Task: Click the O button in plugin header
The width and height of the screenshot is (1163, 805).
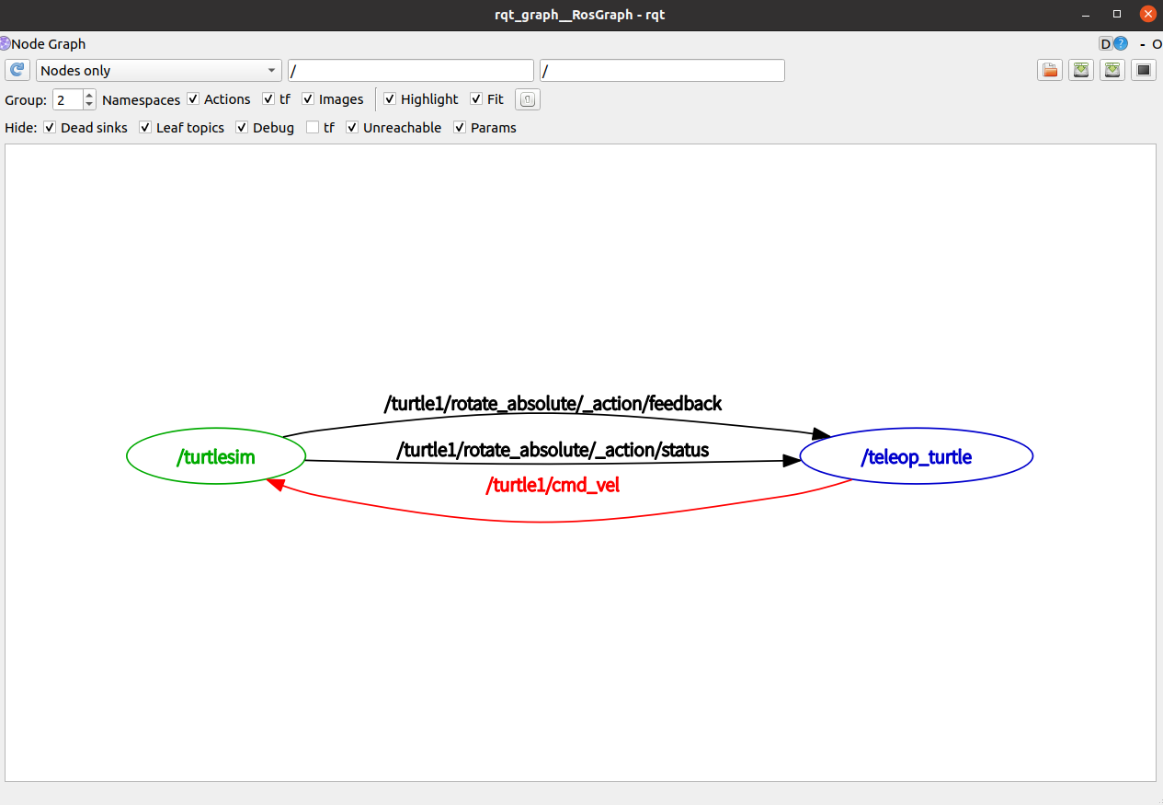Action: coord(1157,43)
